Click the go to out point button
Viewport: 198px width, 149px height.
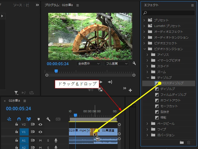(110, 82)
